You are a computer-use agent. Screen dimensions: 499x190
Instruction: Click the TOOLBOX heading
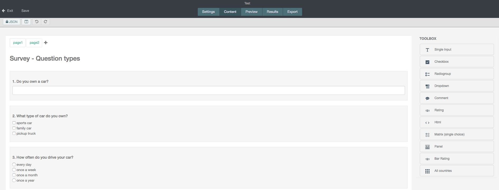[428, 38]
